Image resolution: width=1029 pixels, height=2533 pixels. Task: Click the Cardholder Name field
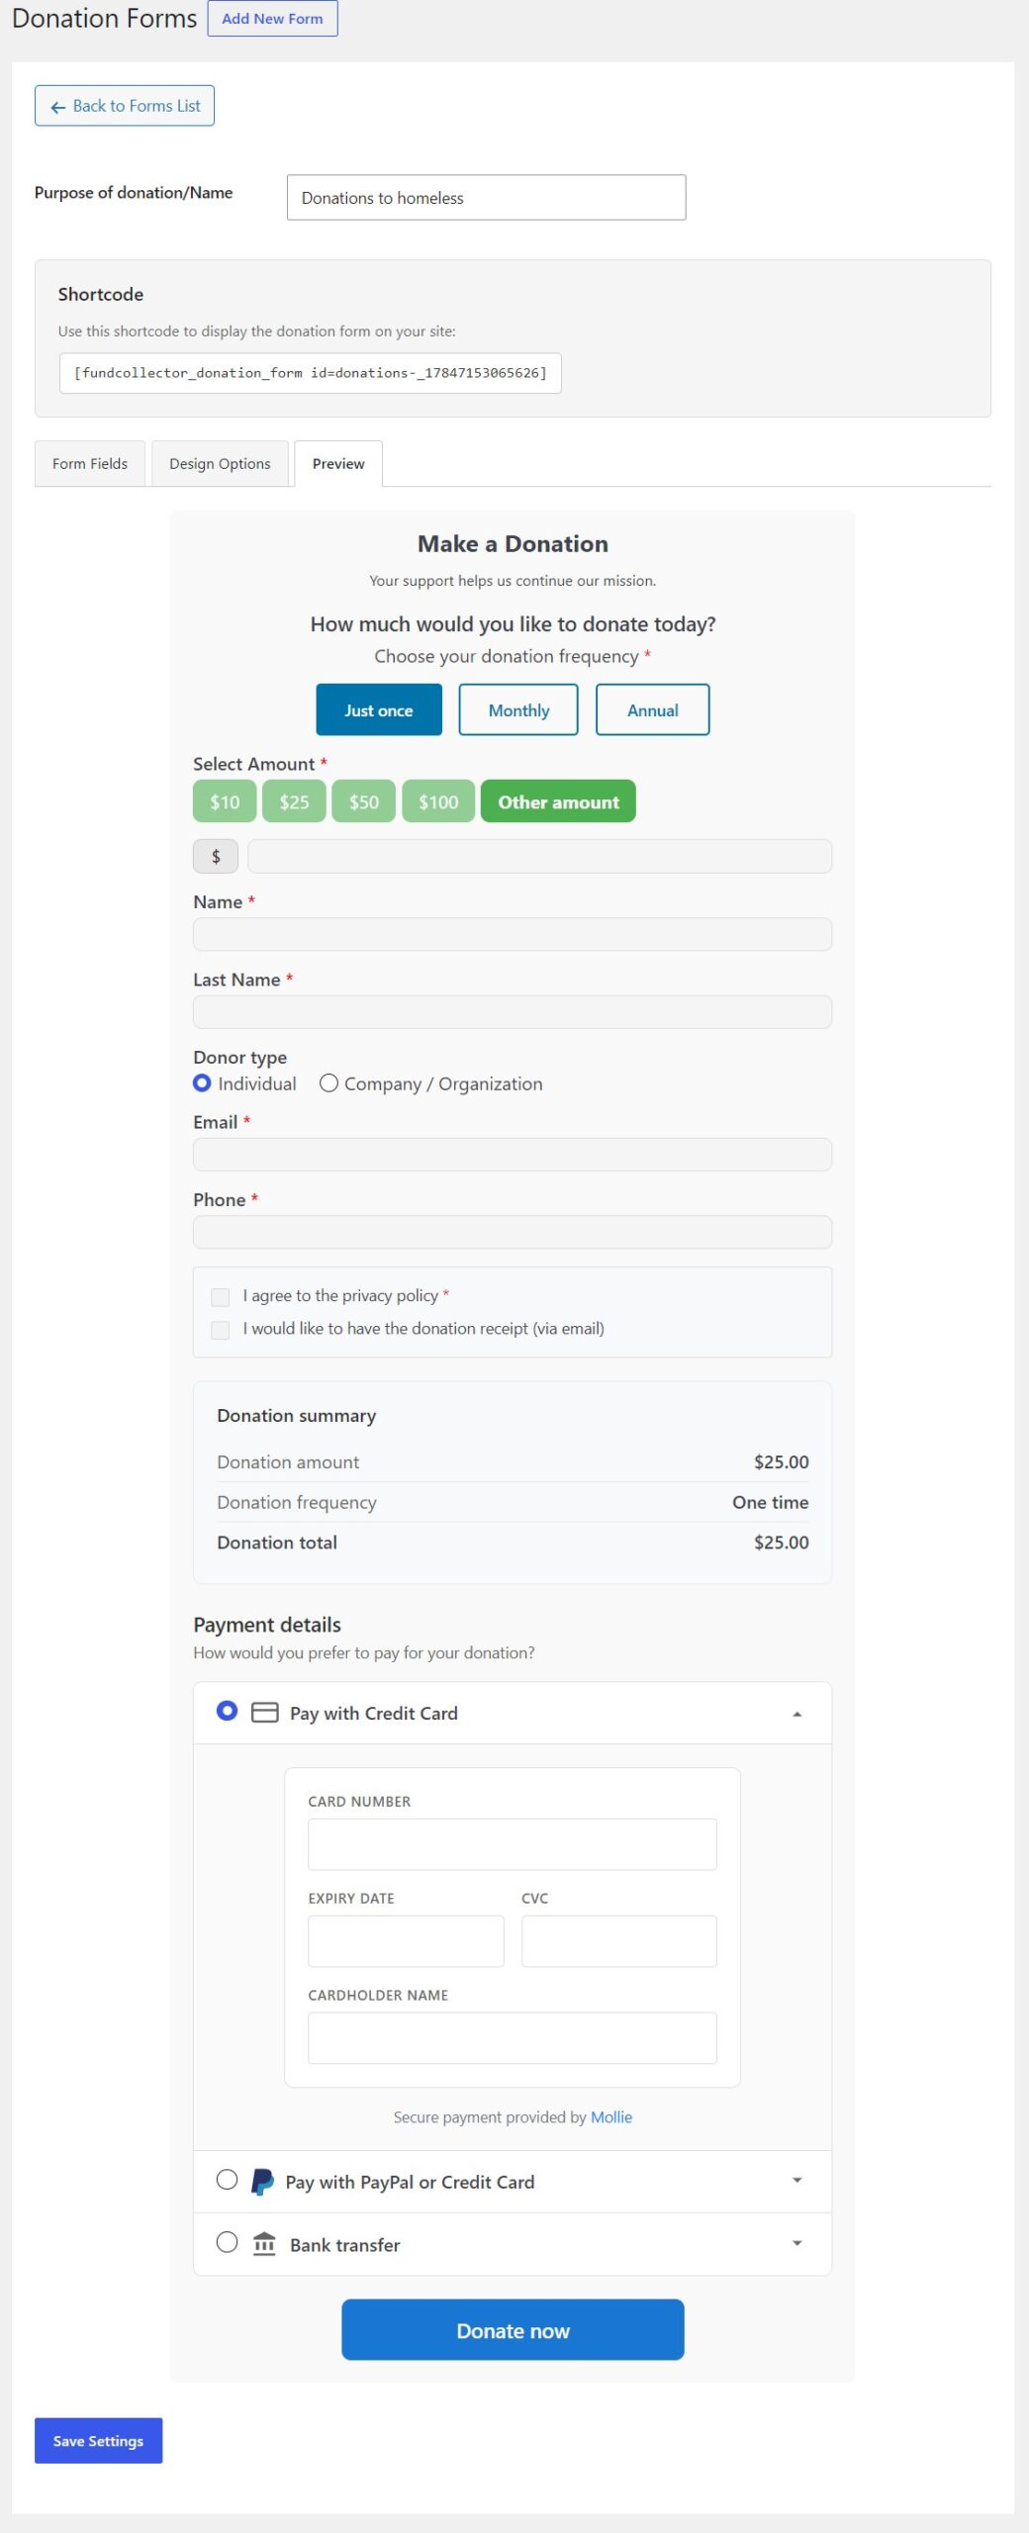tap(513, 2037)
